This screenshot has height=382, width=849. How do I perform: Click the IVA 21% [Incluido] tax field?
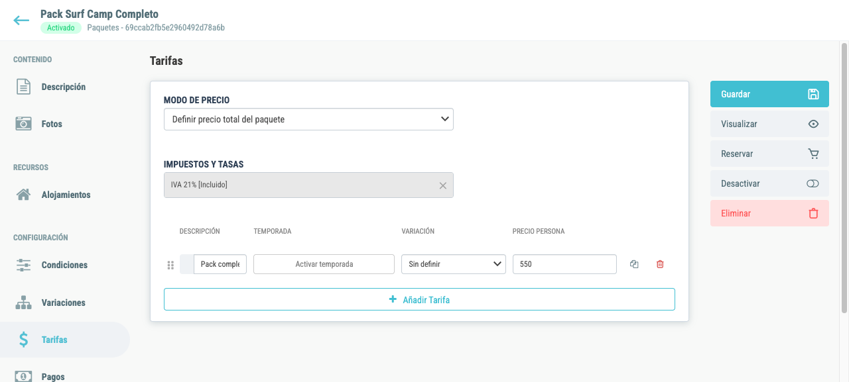(308, 185)
